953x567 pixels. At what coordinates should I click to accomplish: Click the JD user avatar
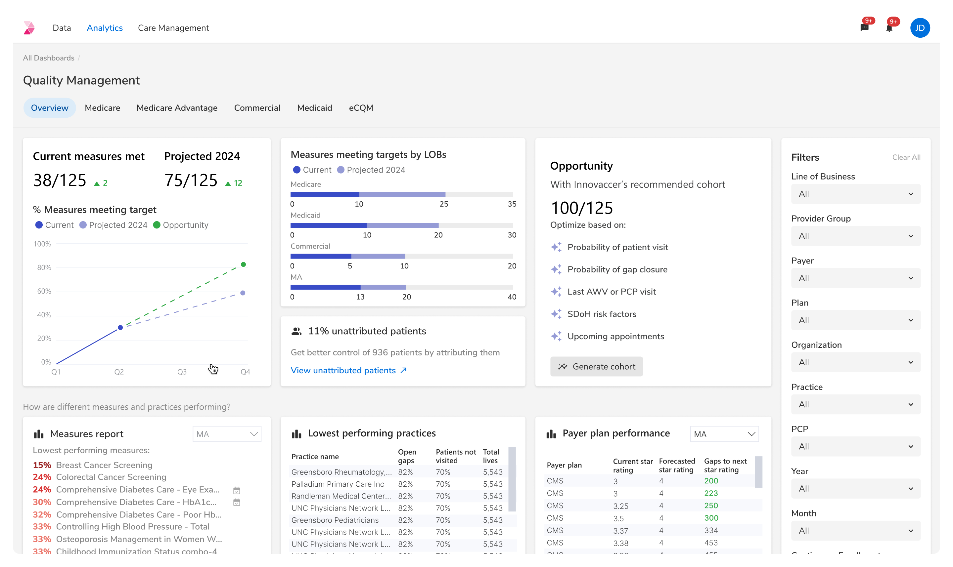[920, 28]
